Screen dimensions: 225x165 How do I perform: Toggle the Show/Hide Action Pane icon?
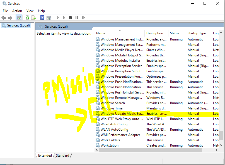tap(49, 18)
